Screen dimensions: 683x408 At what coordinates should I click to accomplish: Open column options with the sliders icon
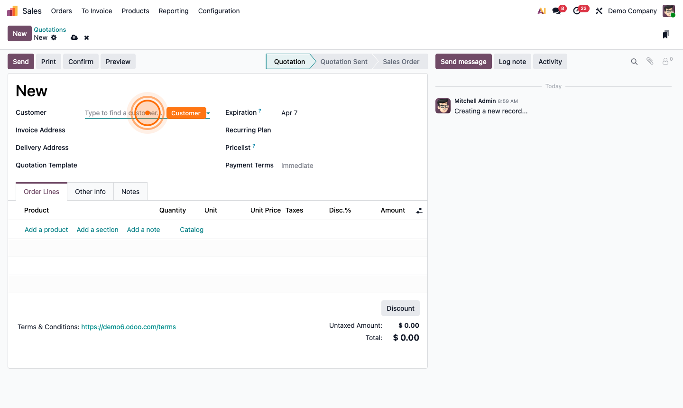click(x=419, y=210)
